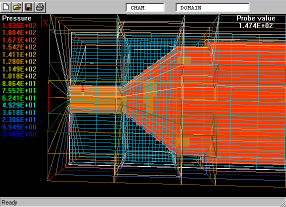Click the Pressure legend title
The width and height of the screenshot is (286, 207).
[x=17, y=18]
